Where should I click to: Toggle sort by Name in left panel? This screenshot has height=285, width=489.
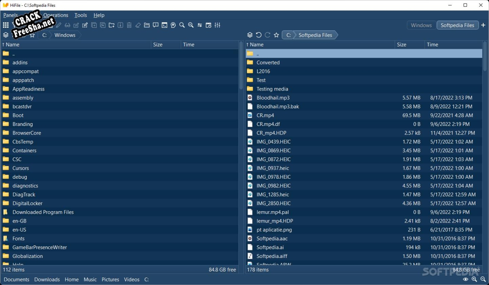click(12, 45)
